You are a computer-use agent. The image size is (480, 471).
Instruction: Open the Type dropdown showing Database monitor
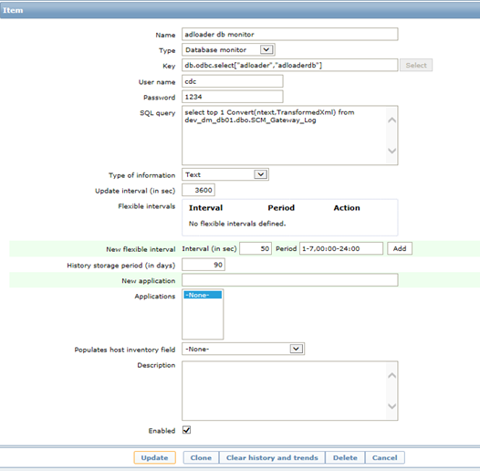click(228, 49)
